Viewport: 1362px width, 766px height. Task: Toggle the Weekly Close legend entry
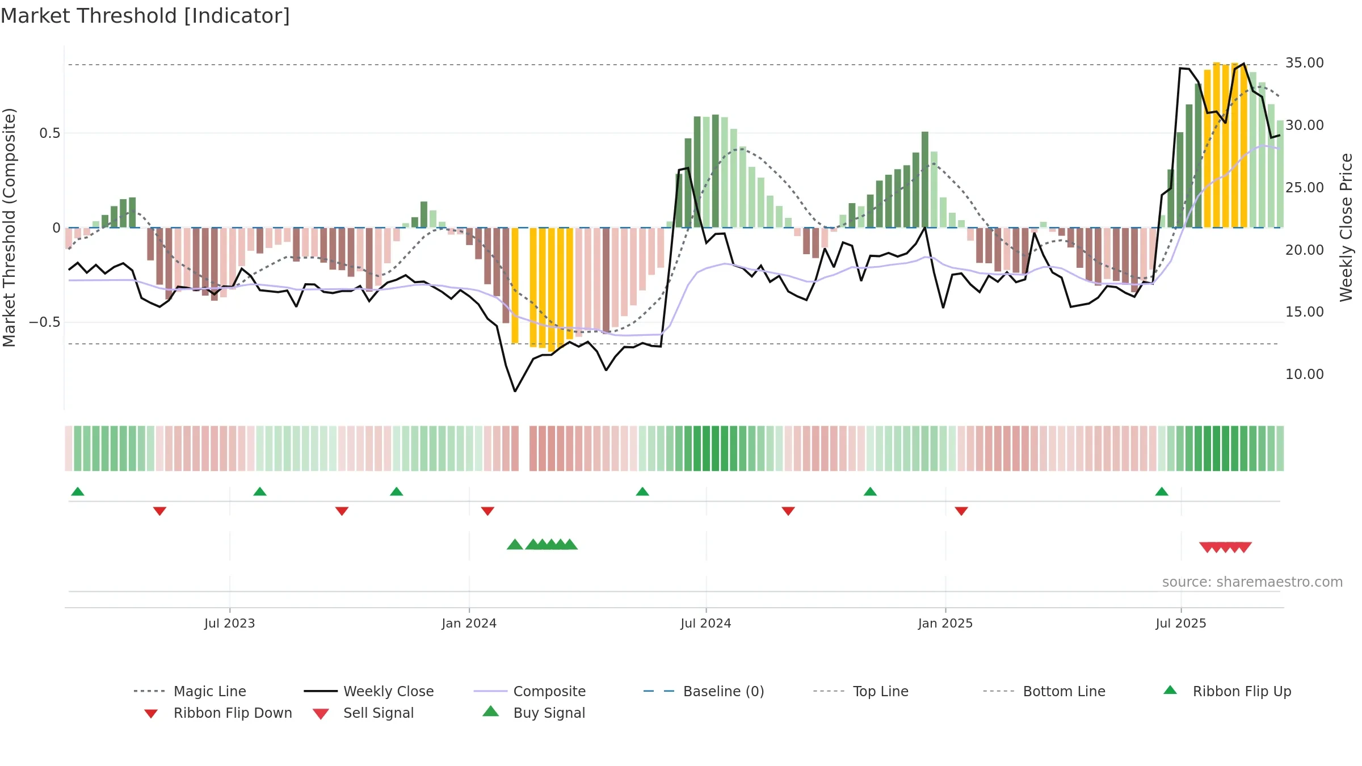369,691
